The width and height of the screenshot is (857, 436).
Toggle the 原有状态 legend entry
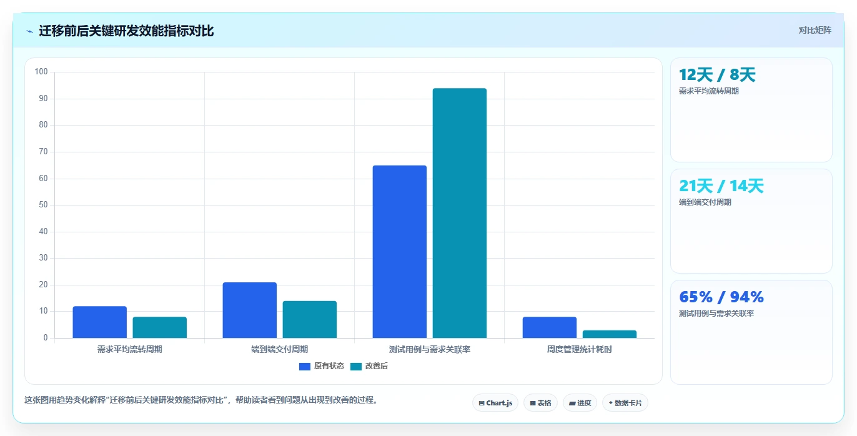(x=322, y=366)
